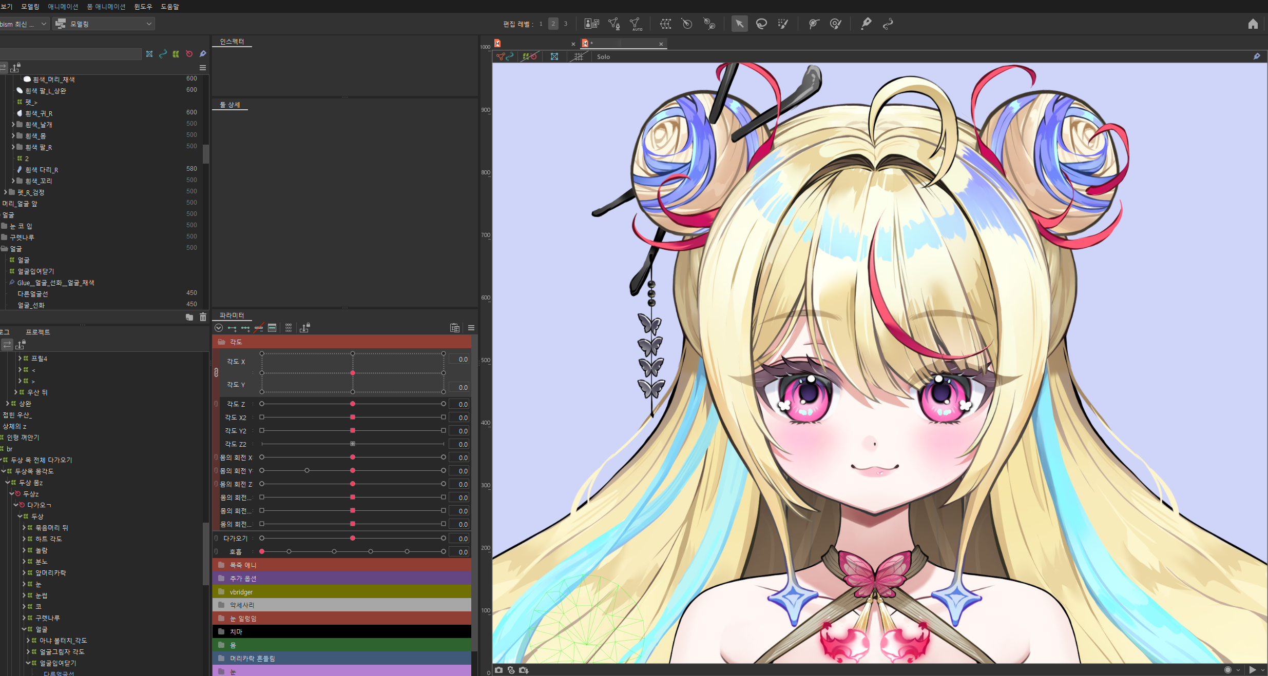
Task: Click the parts panel trash (delete) icon
Action: 203,317
